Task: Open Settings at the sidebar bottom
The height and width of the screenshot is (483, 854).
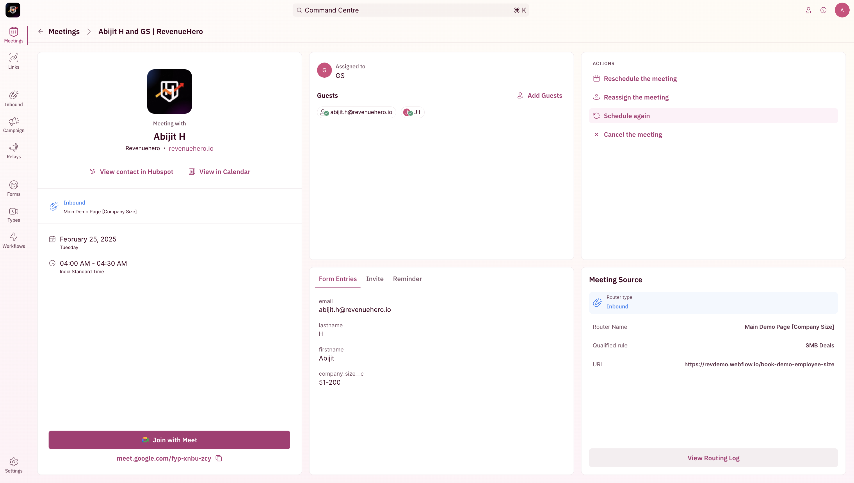Action: [x=14, y=465]
